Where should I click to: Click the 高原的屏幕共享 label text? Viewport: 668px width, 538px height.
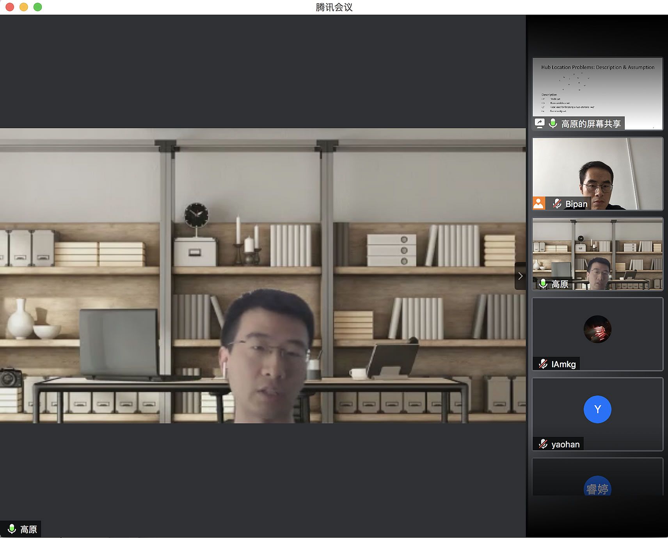coord(591,124)
